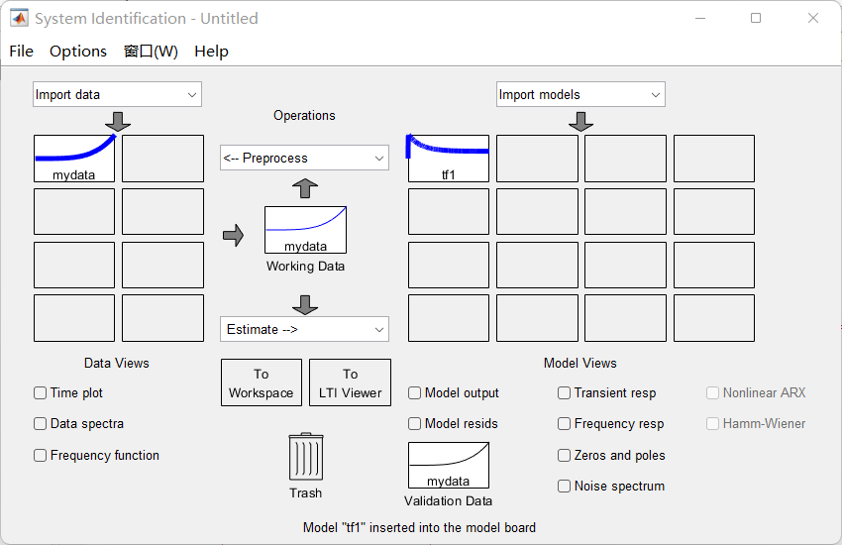Open the 窗口(W) menu
Image resolution: width=842 pixels, height=545 pixels.
151,51
